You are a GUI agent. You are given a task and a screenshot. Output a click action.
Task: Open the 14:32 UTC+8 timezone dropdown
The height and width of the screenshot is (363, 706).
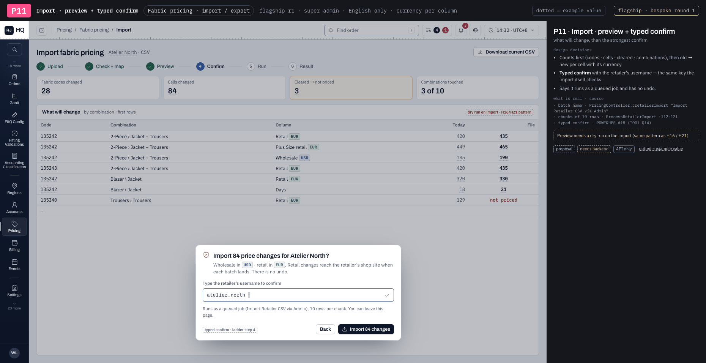(x=511, y=30)
